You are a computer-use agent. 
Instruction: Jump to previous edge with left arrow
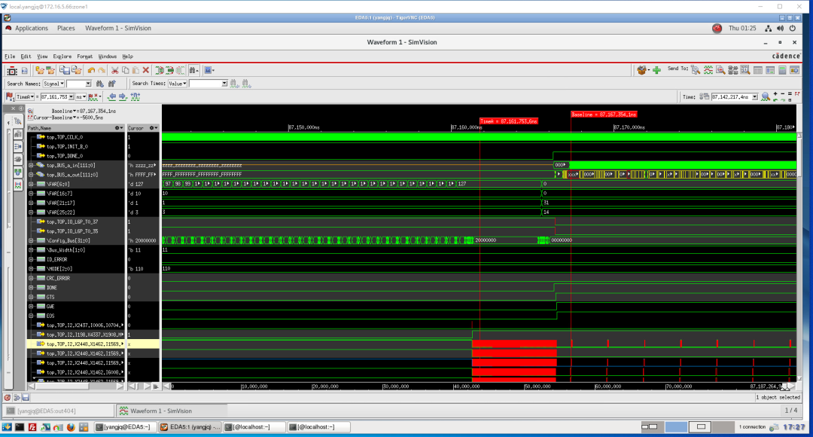point(112,96)
